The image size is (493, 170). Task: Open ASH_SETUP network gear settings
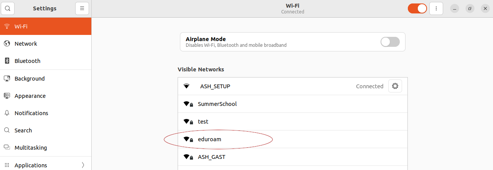coord(395,86)
